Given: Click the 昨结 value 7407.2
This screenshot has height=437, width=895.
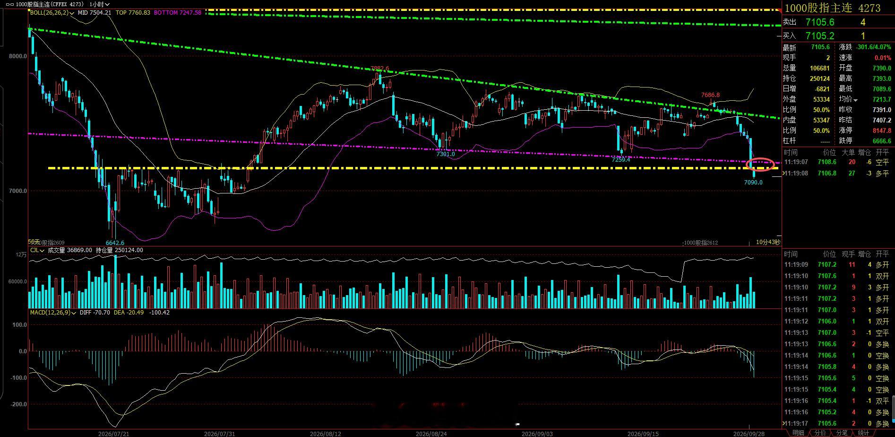Looking at the screenshot, I should click(882, 120).
